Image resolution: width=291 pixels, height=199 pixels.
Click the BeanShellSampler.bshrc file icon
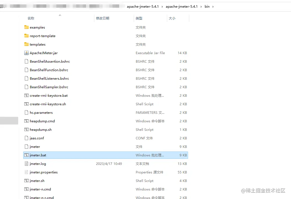(26, 87)
